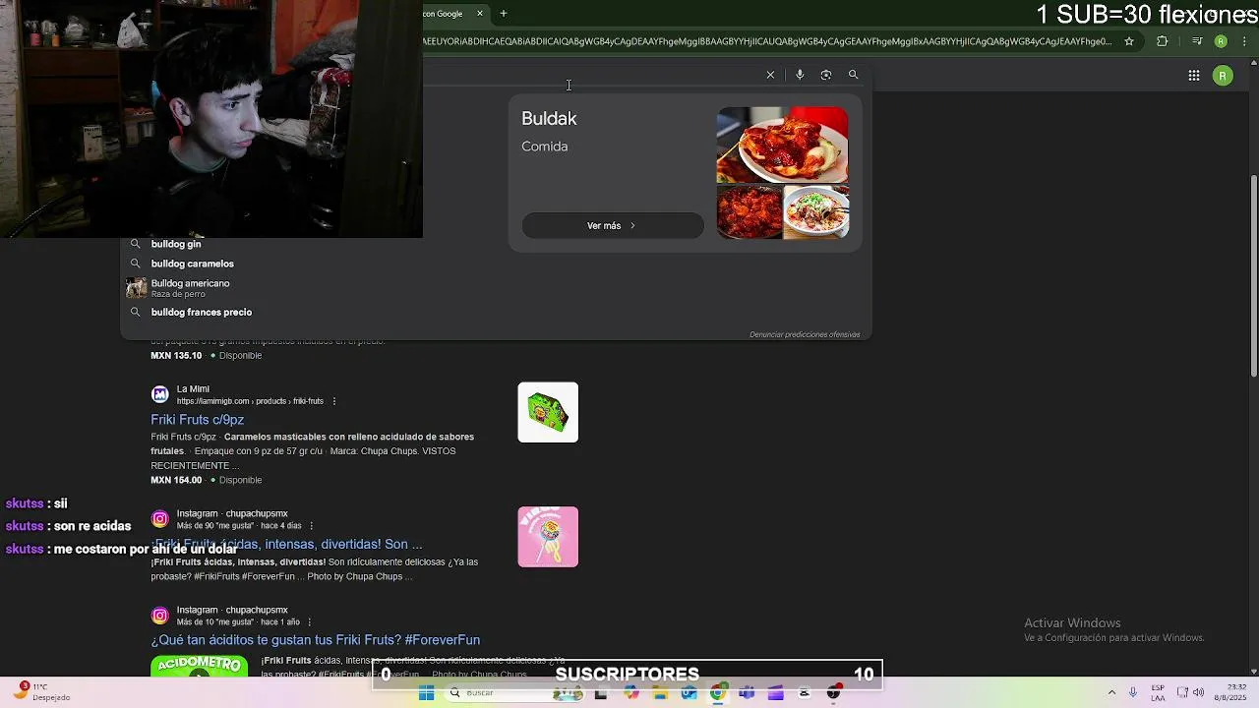Viewport: 1259px width, 708px height.
Task: Clear the Google search box text
Action: (x=770, y=75)
